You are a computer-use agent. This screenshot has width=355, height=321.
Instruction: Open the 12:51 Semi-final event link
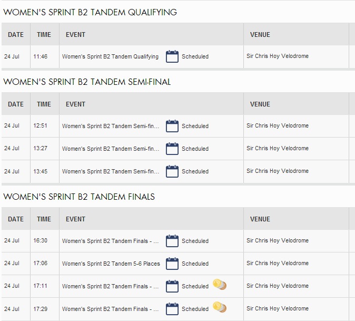111,126
